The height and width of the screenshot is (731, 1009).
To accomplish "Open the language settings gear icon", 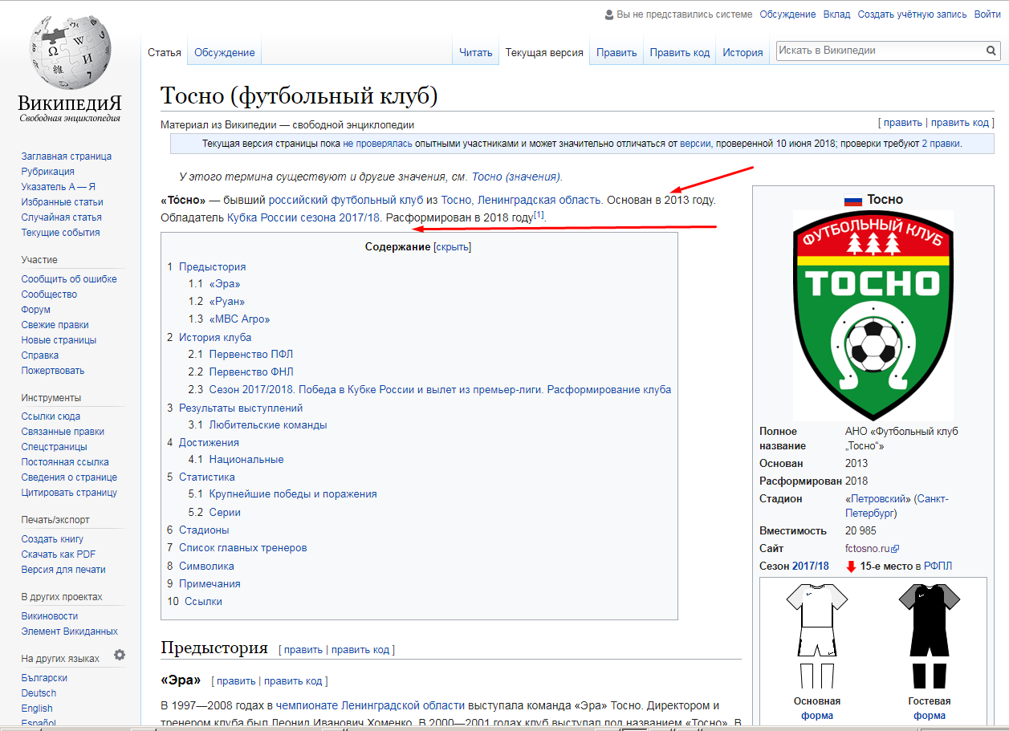I will [120, 655].
